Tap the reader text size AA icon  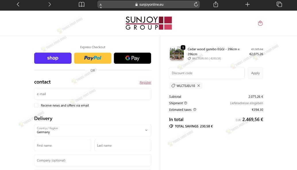[x=101, y=5]
